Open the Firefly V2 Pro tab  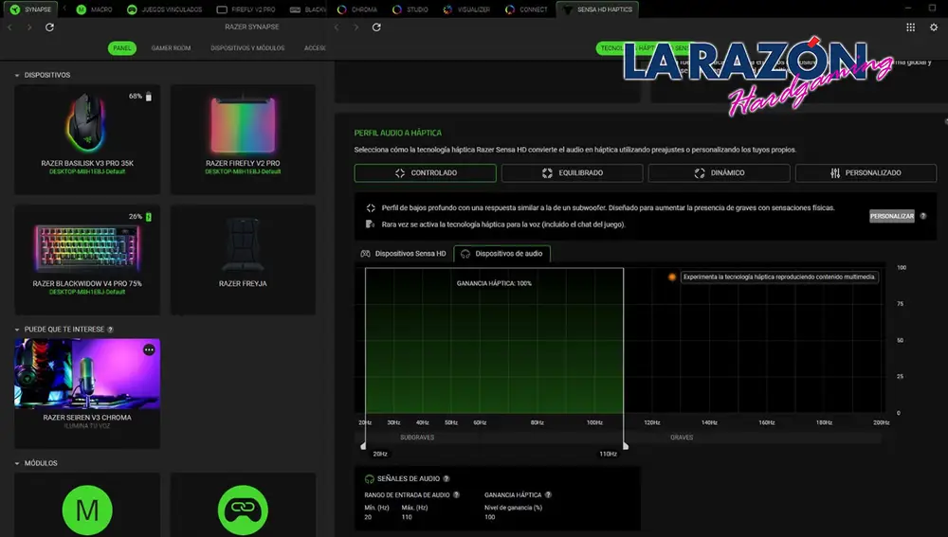pyautogui.click(x=246, y=9)
